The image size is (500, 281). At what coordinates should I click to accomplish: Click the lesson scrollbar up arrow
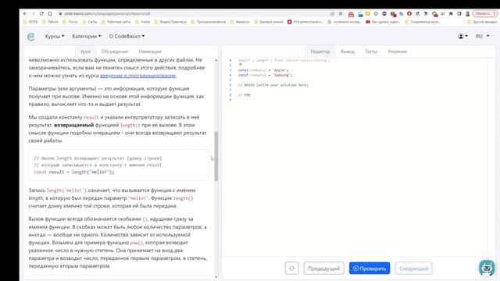click(x=216, y=60)
